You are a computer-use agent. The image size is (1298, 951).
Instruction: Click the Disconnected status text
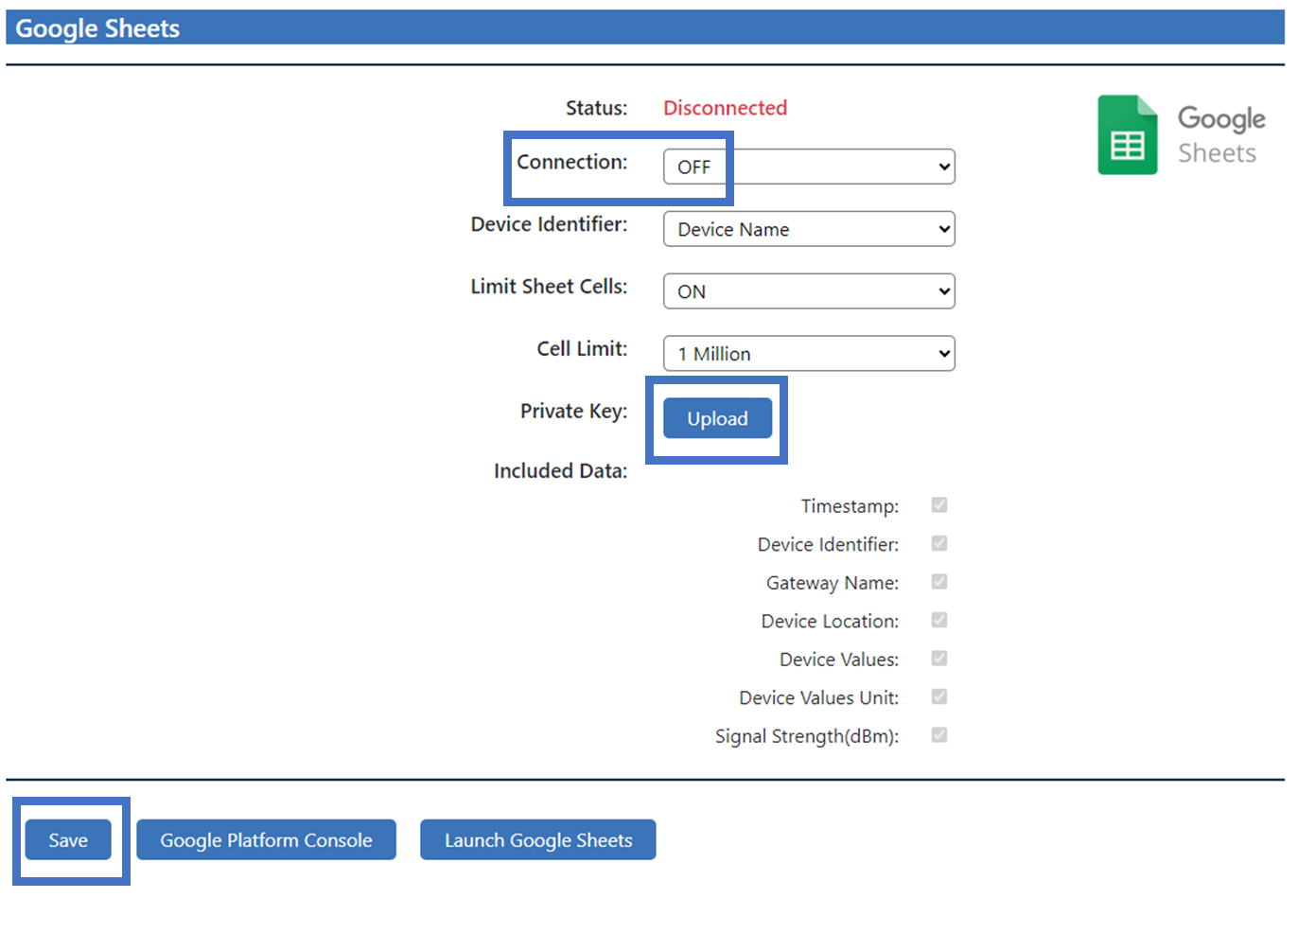(725, 107)
